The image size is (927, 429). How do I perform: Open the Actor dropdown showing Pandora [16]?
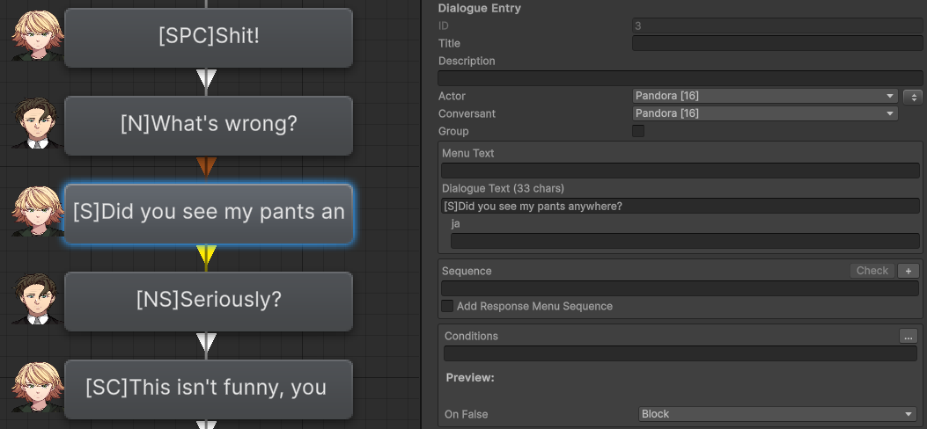pyautogui.click(x=766, y=96)
